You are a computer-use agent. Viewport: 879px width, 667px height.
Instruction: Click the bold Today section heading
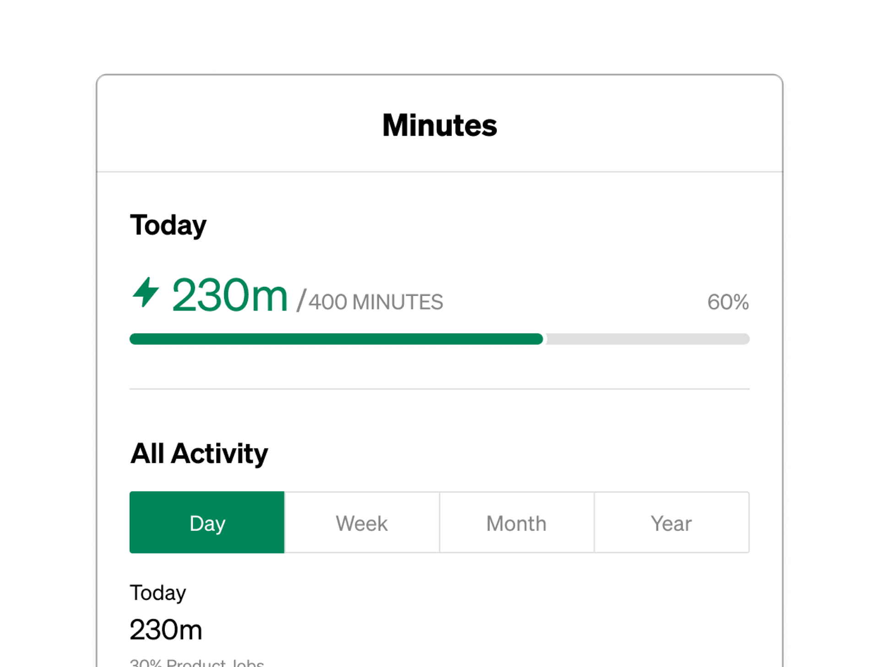168,225
